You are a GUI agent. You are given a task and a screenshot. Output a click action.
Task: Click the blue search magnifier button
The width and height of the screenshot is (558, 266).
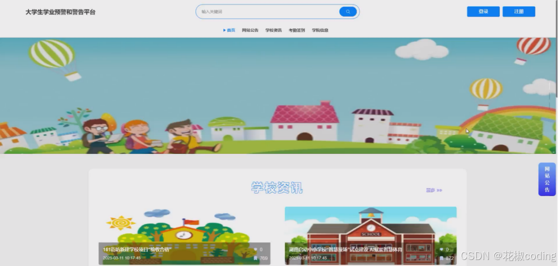click(348, 12)
